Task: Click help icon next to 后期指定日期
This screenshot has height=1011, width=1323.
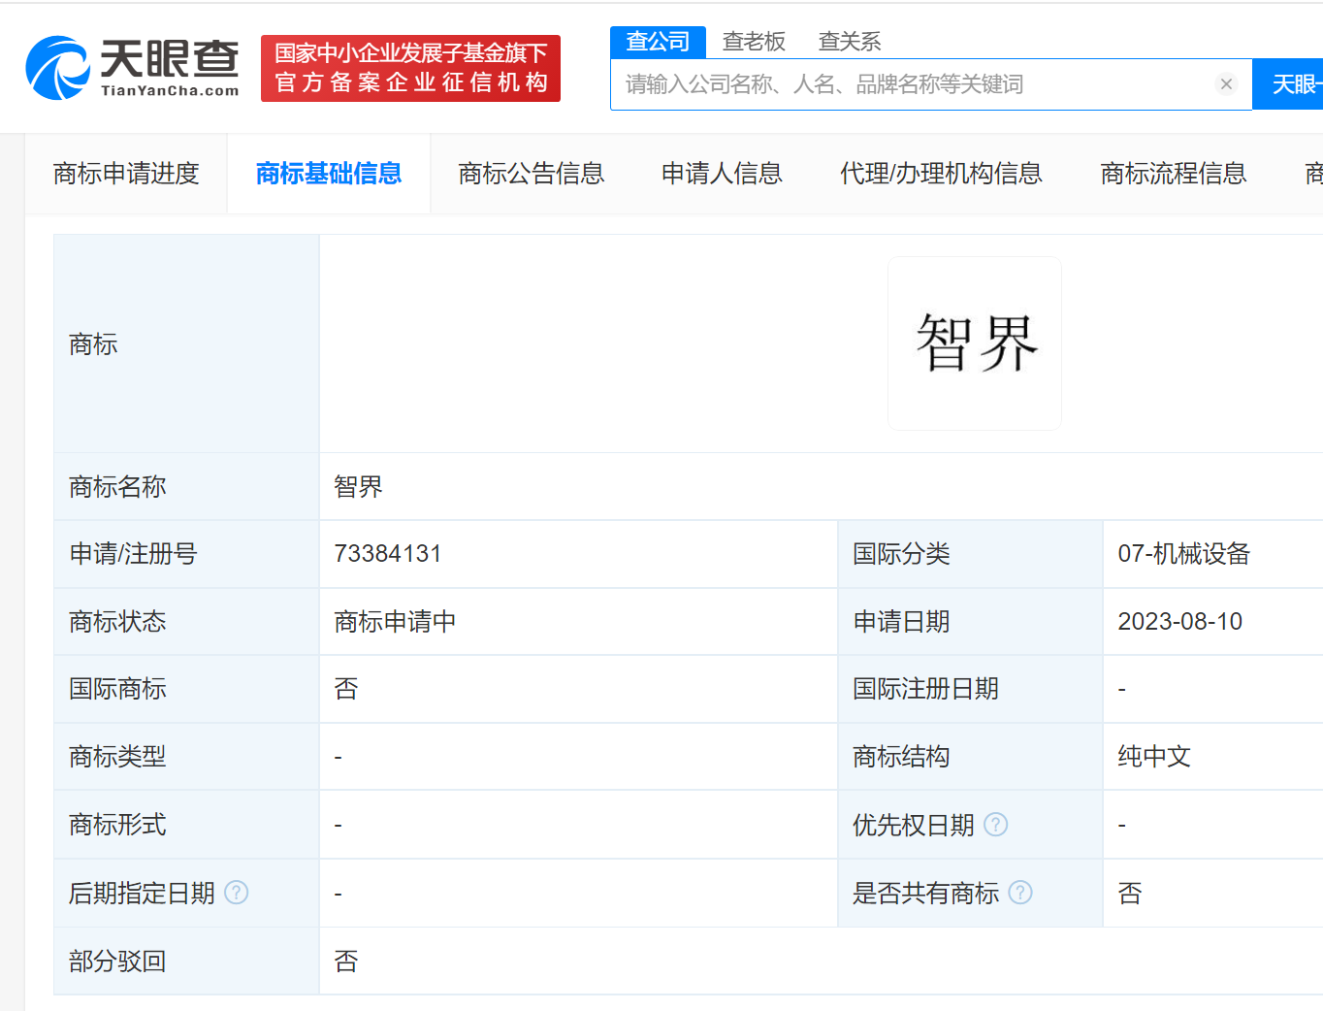Action: point(237,893)
